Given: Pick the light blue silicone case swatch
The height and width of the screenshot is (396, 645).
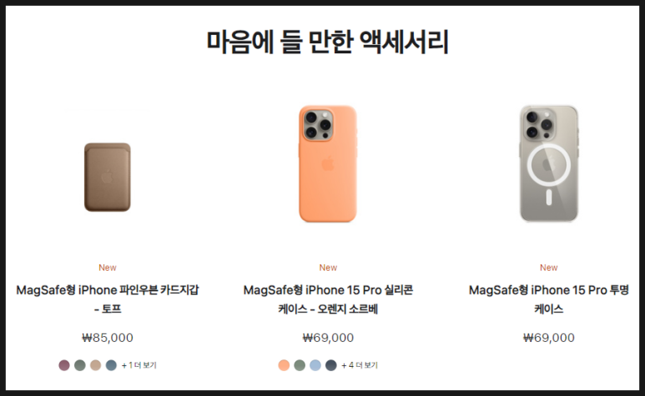Looking at the screenshot, I should [x=315, y=365].
